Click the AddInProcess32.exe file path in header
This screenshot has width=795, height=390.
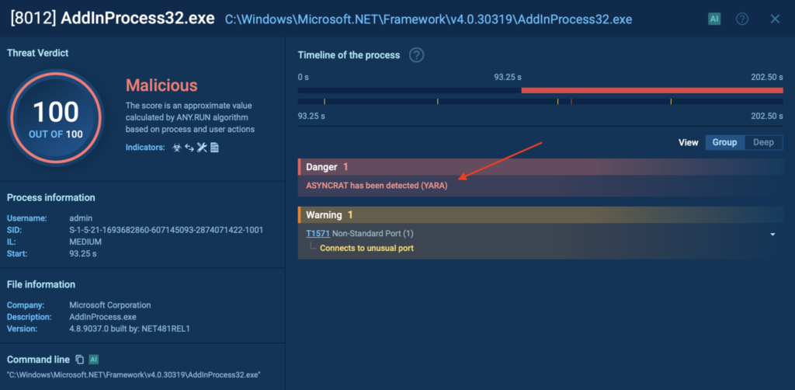click(428, 19)
